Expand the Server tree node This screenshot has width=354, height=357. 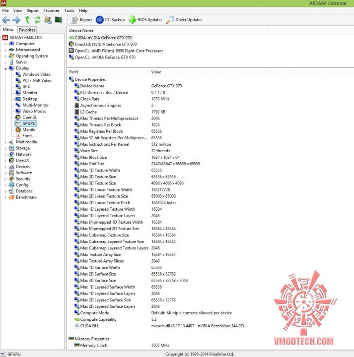point(5,62)
